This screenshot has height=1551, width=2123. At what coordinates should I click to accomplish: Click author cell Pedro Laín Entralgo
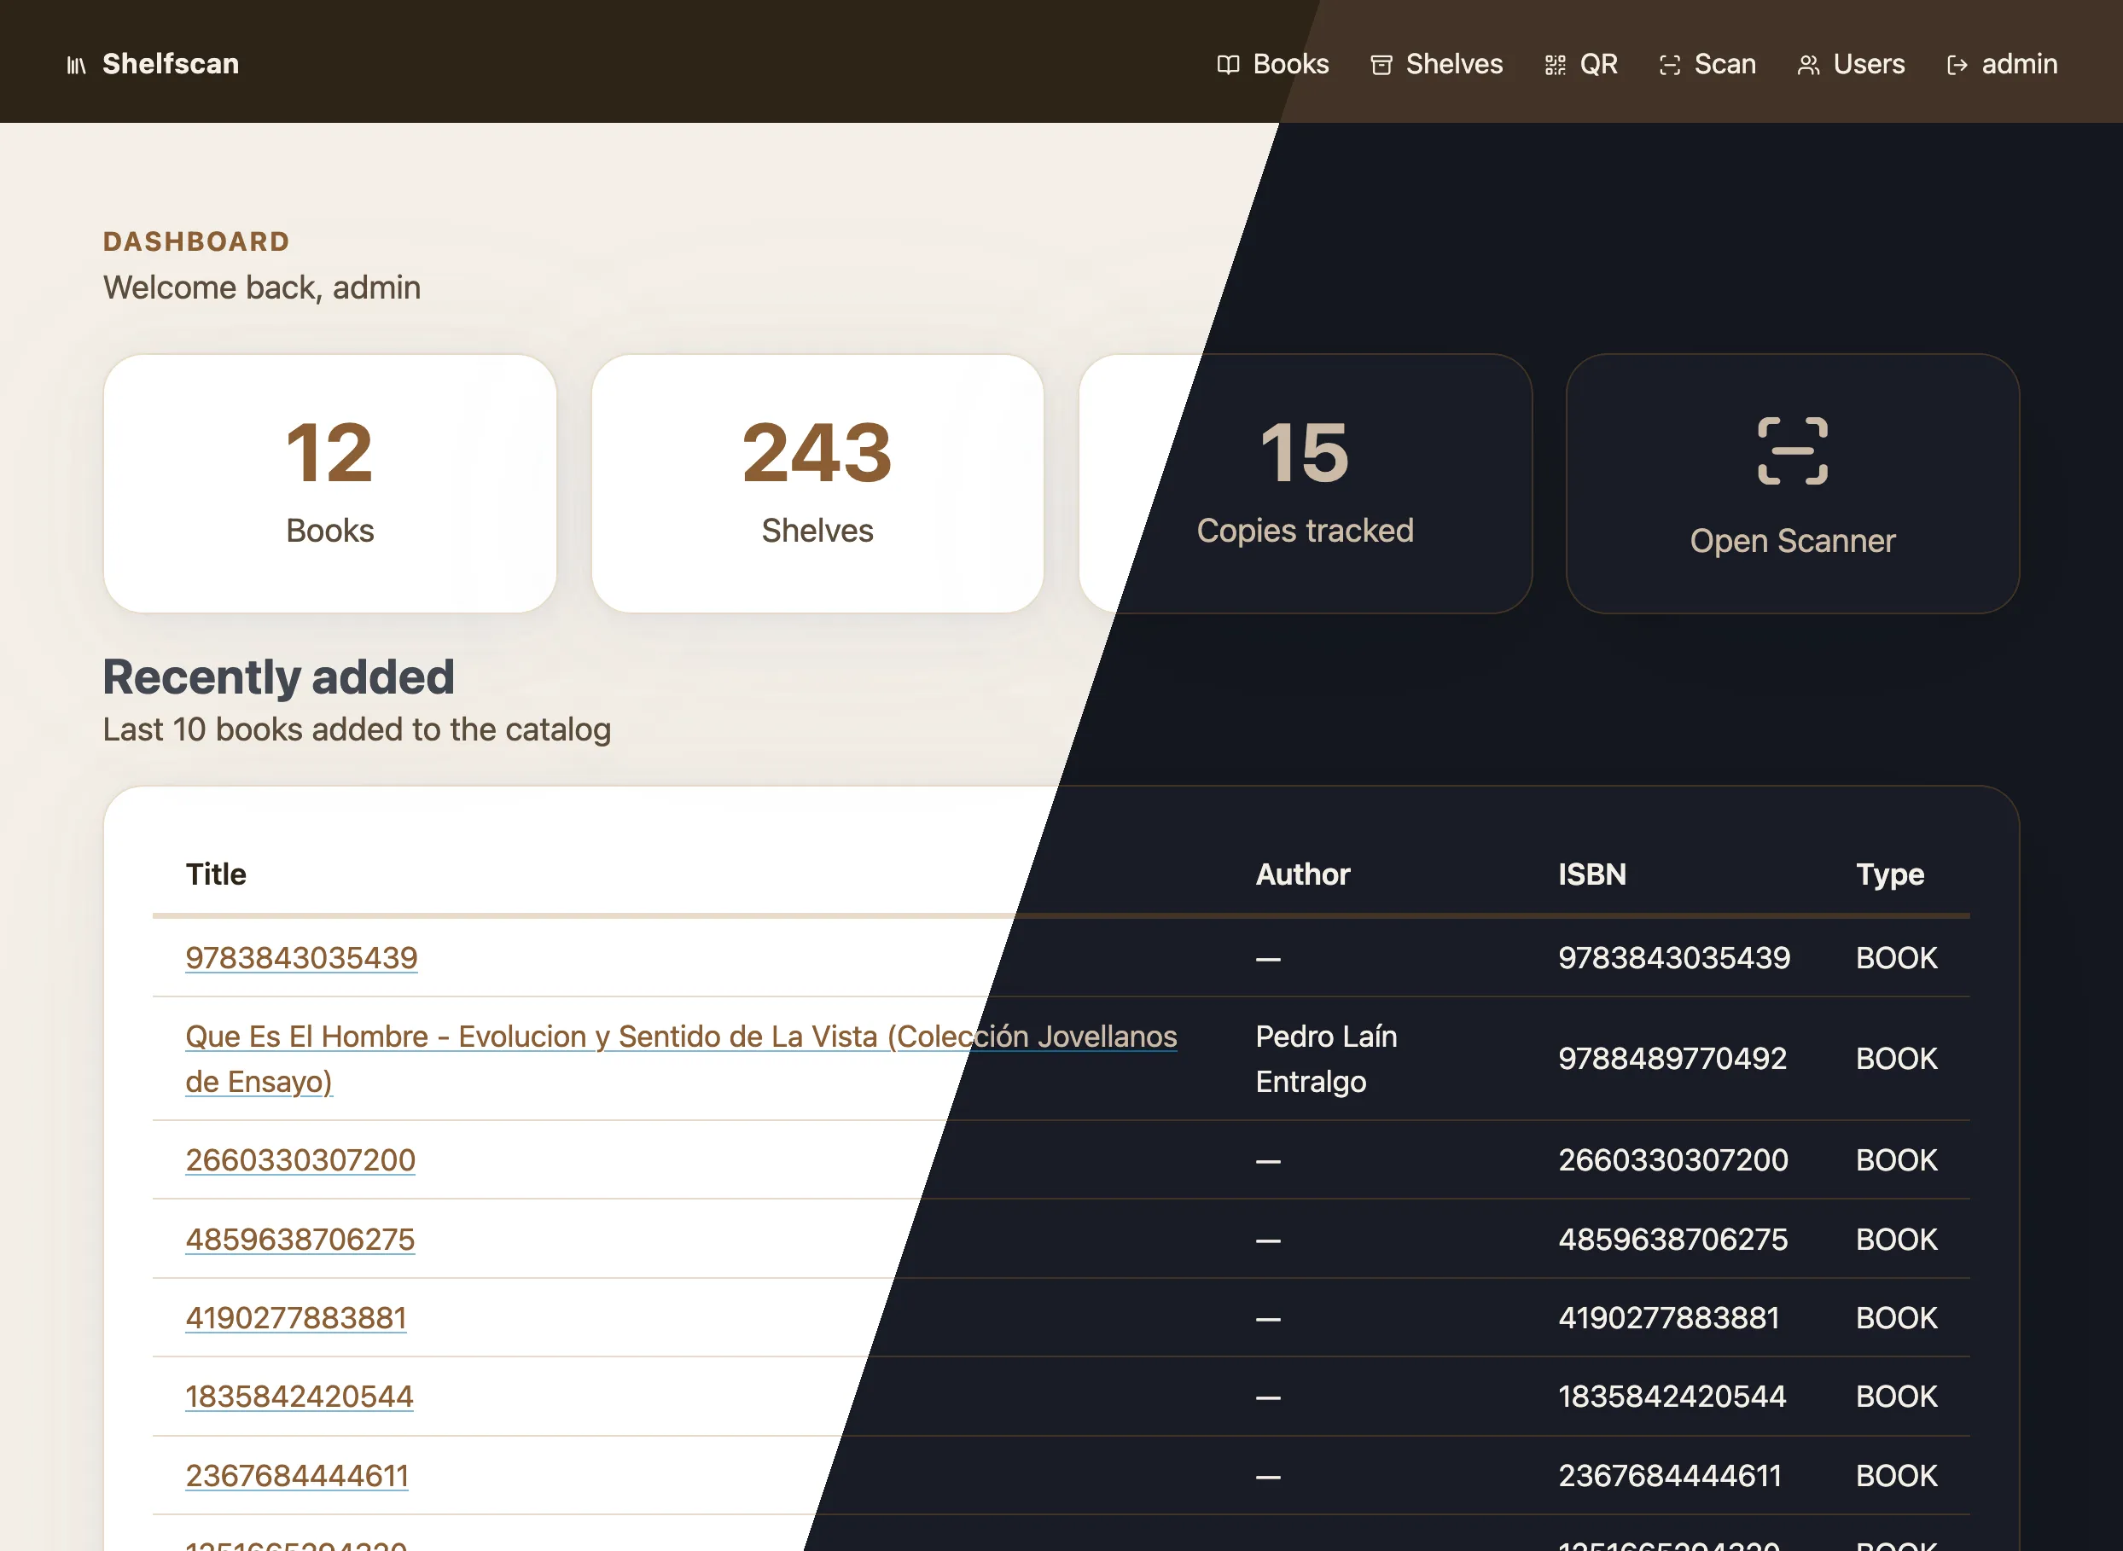coord(1327,1059)
